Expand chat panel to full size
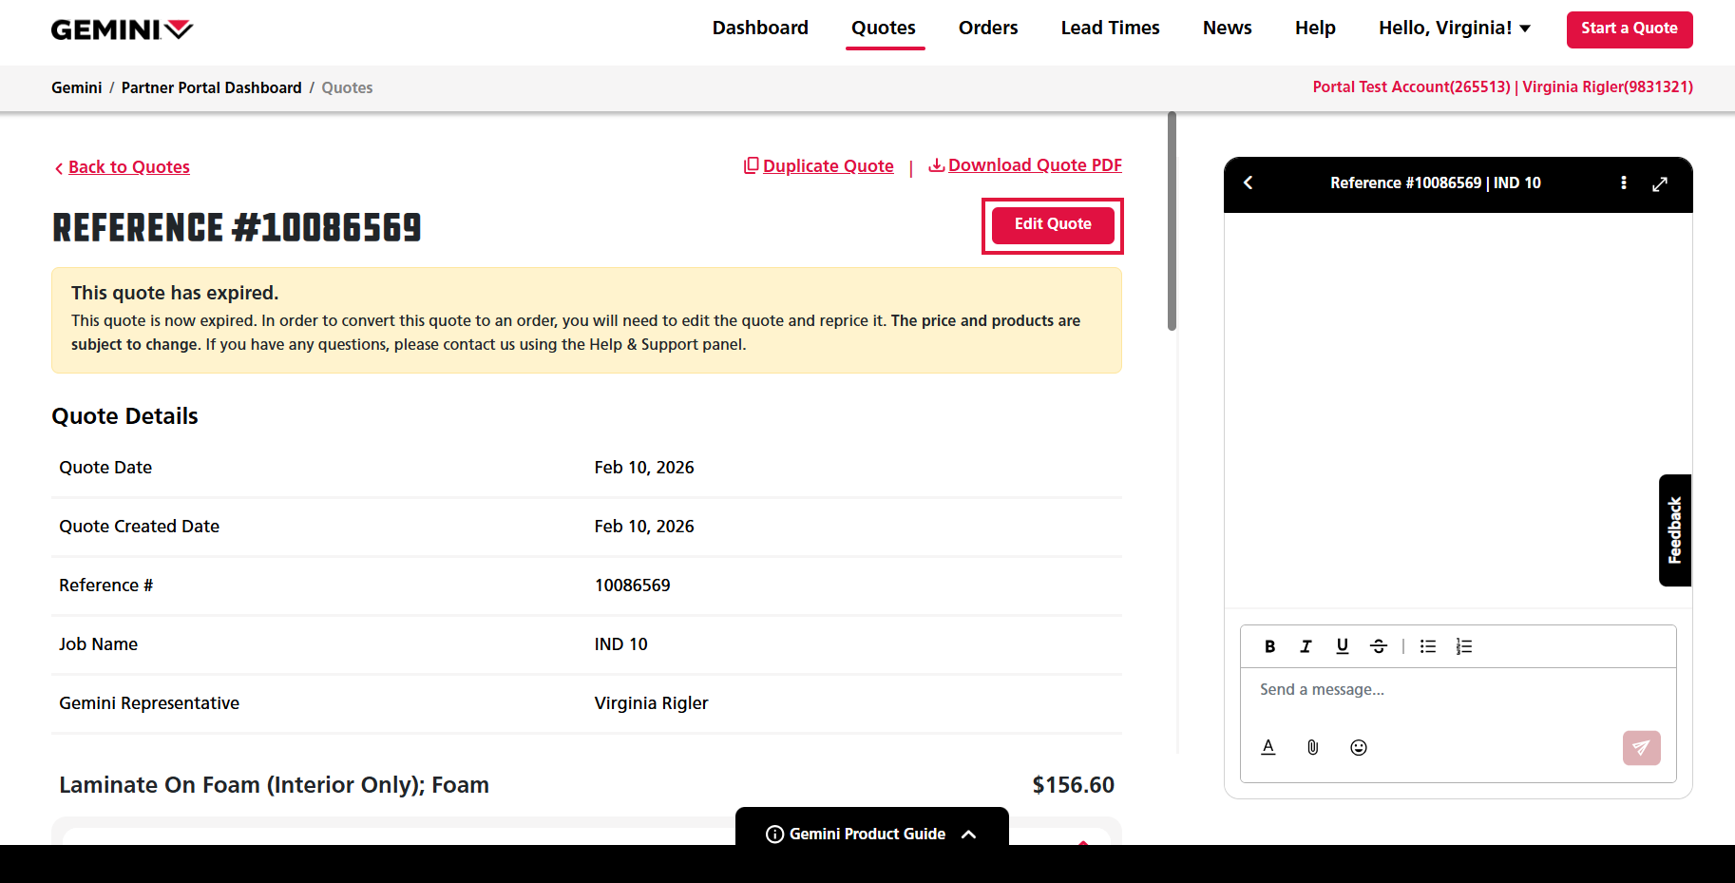 tap(1659, 183)
